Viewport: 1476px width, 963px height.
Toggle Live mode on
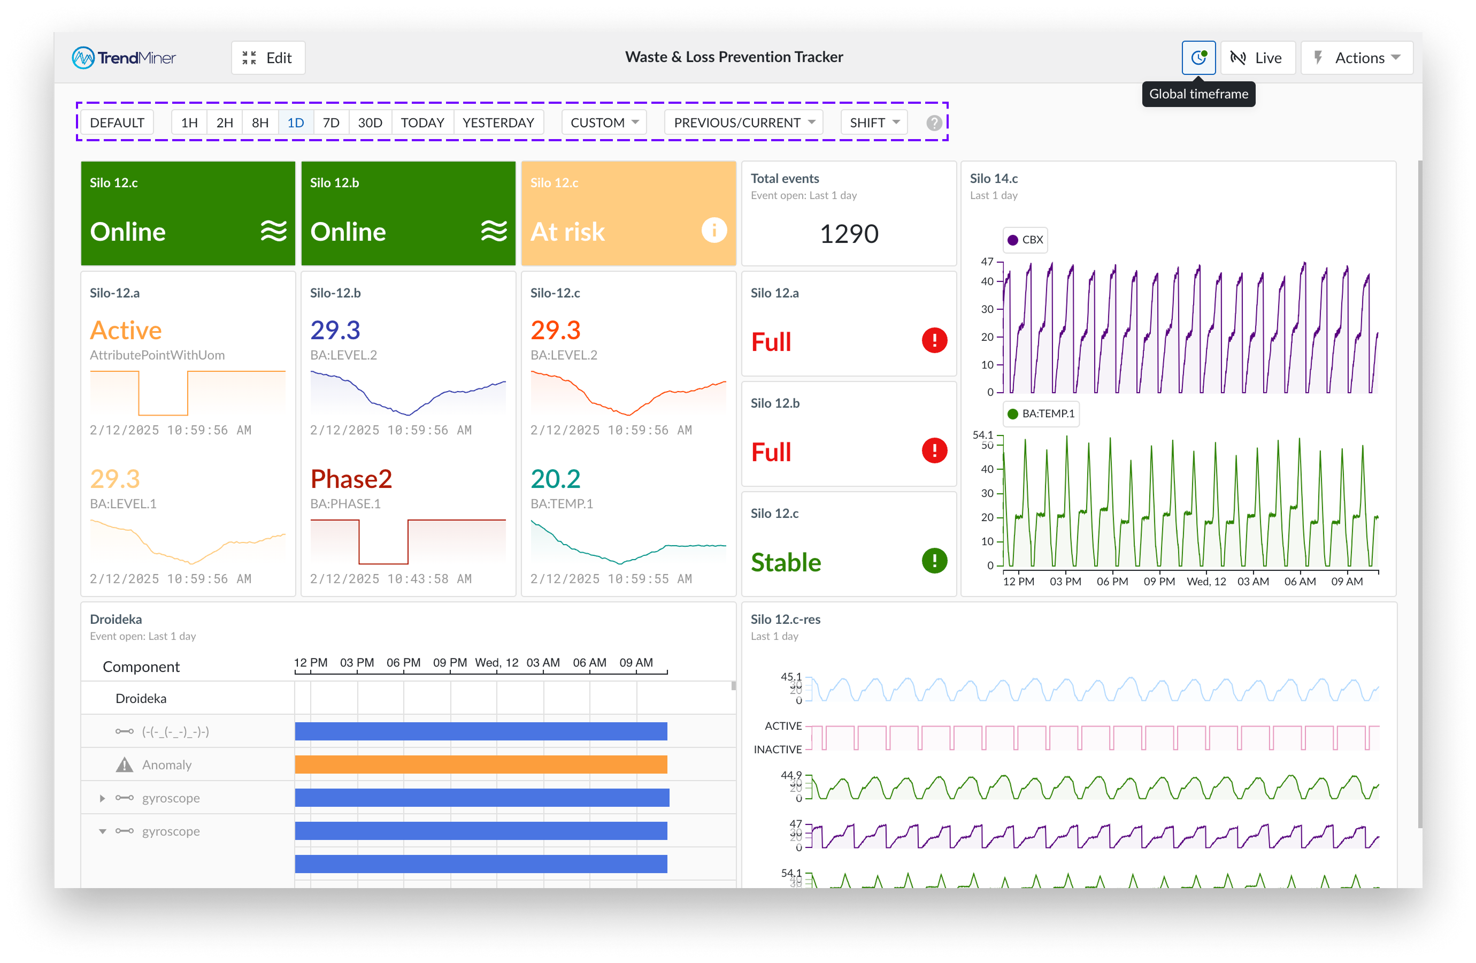[1257, 58]
